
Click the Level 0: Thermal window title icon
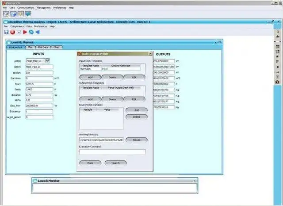pos(8,42)
